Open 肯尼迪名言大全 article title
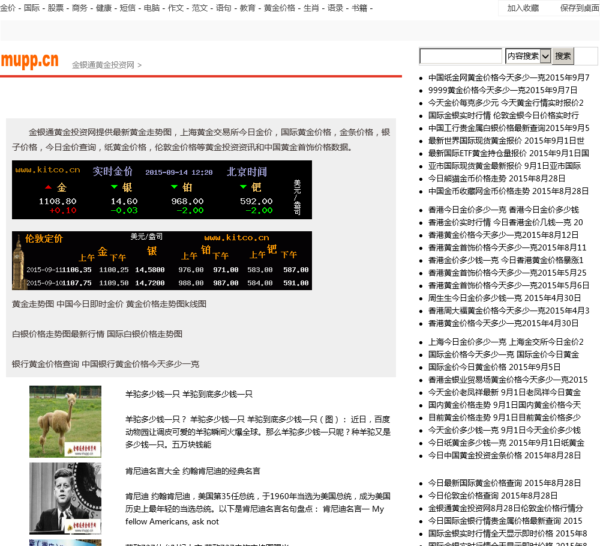The image size is (600, 546). click(x=193, y=471)
